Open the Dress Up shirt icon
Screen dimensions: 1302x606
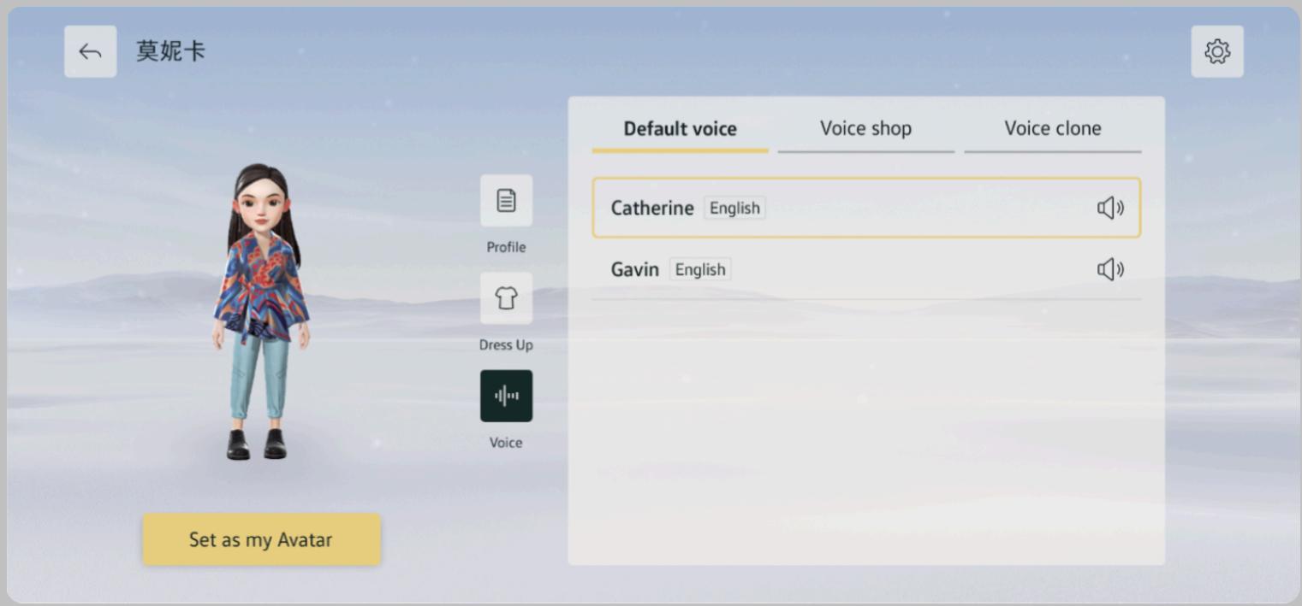[506, 298]
